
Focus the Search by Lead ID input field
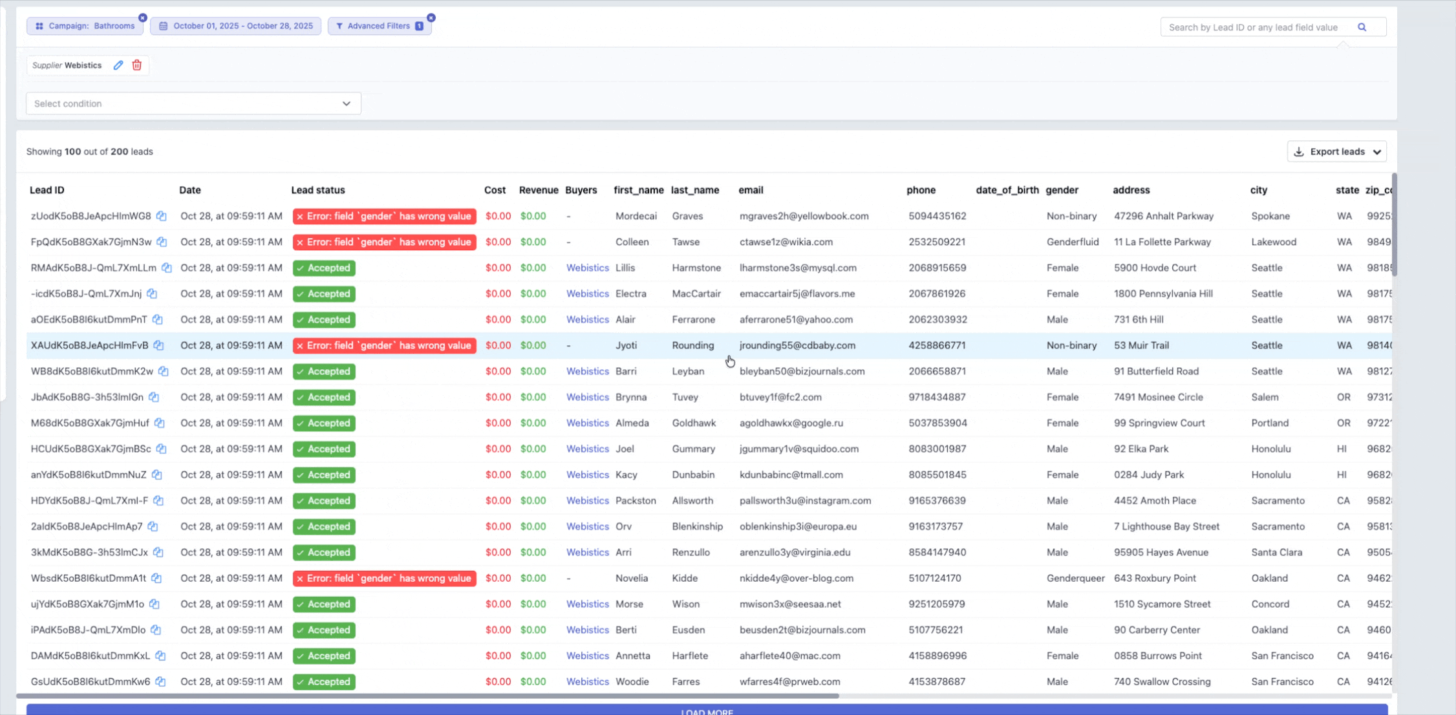point(1253,27)
